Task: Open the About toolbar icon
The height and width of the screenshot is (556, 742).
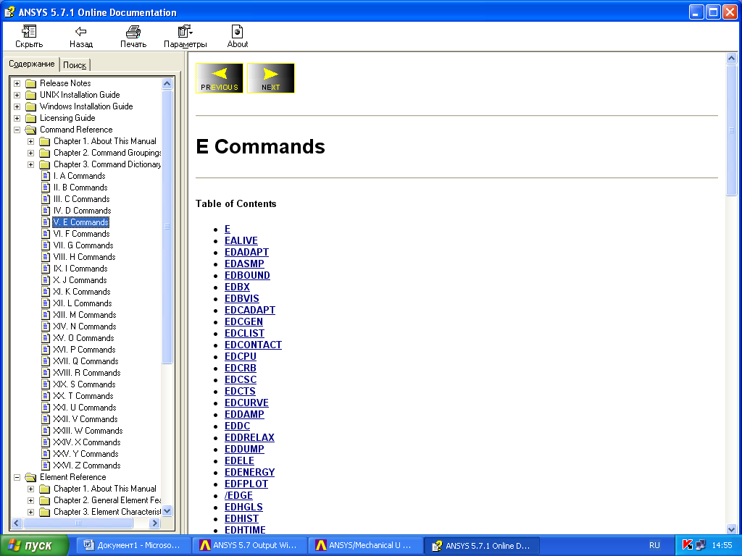Action: 237,32
